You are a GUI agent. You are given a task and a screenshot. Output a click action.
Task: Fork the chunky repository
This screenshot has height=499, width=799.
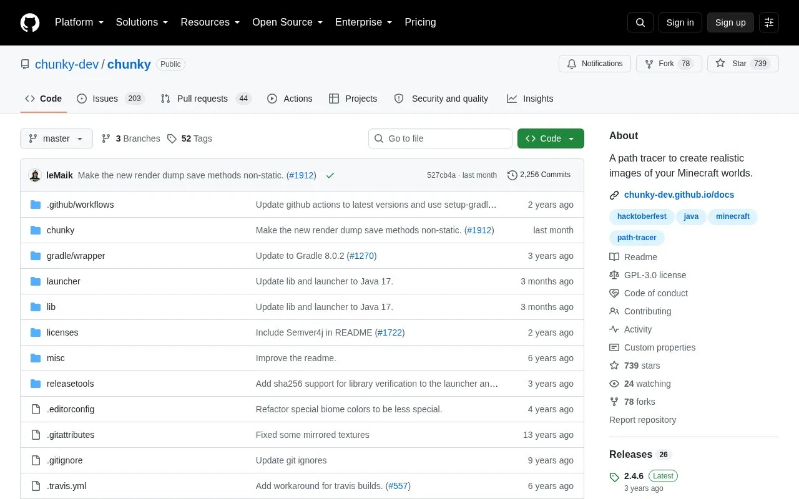669,64
